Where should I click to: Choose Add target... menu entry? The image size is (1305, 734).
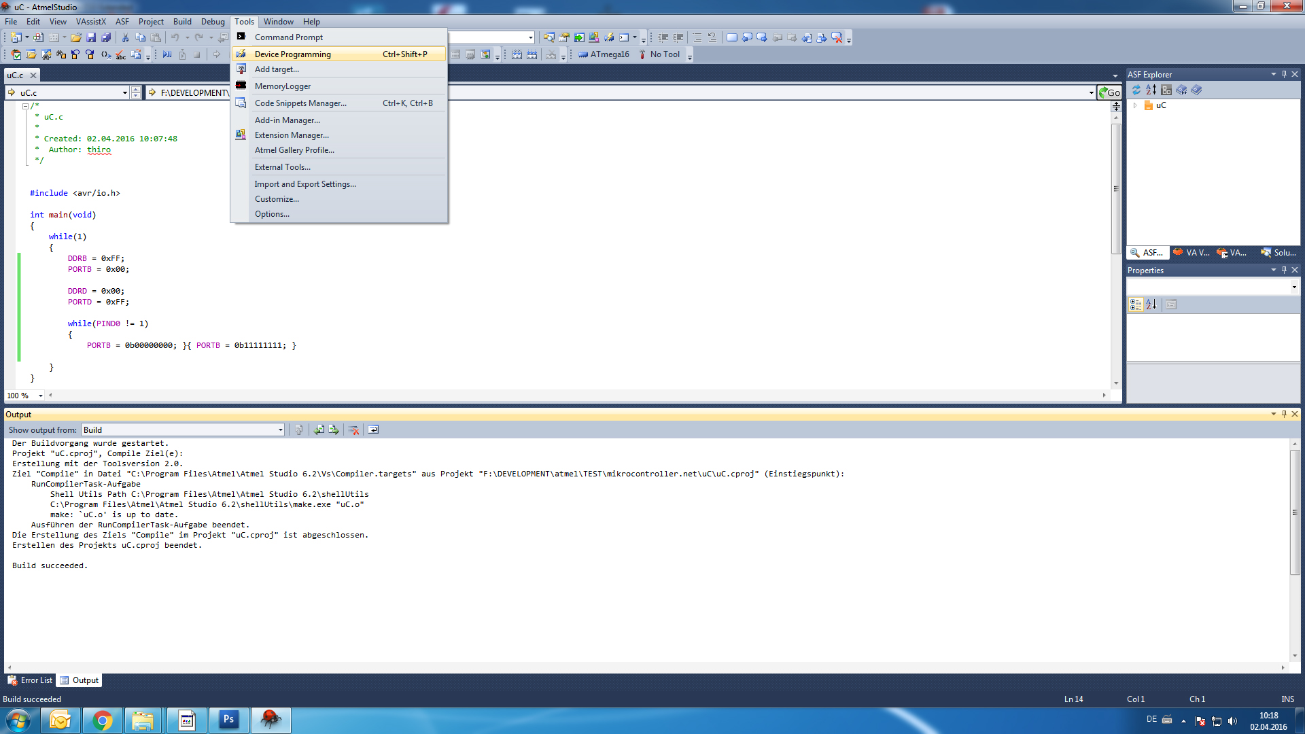tap(338, 69)
